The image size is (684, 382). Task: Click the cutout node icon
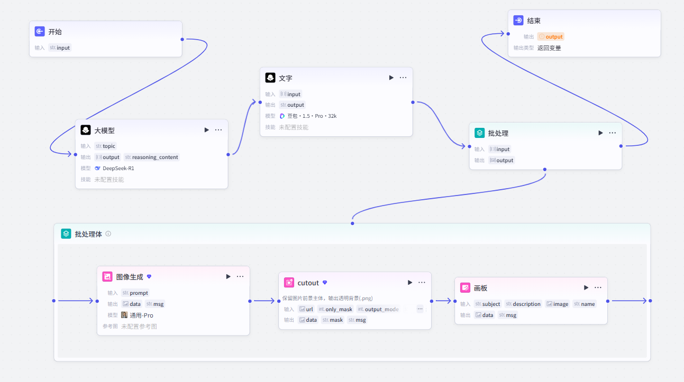point(289,283)
